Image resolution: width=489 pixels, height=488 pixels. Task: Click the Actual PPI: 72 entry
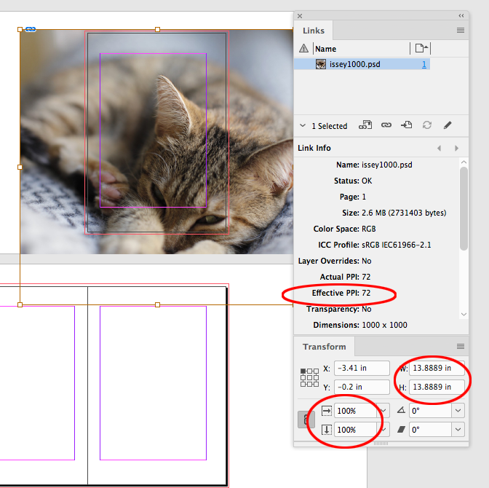(345, 277)
